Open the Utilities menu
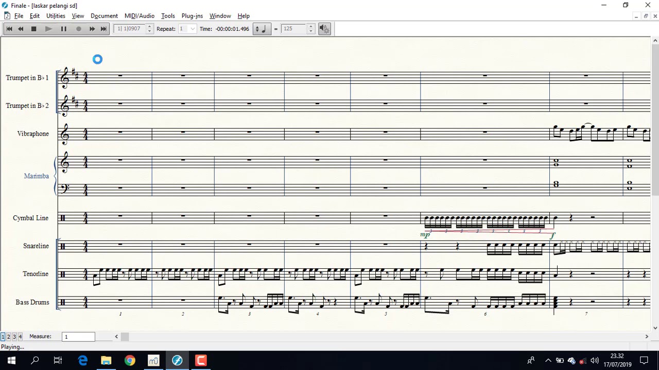 coord(56,16)
